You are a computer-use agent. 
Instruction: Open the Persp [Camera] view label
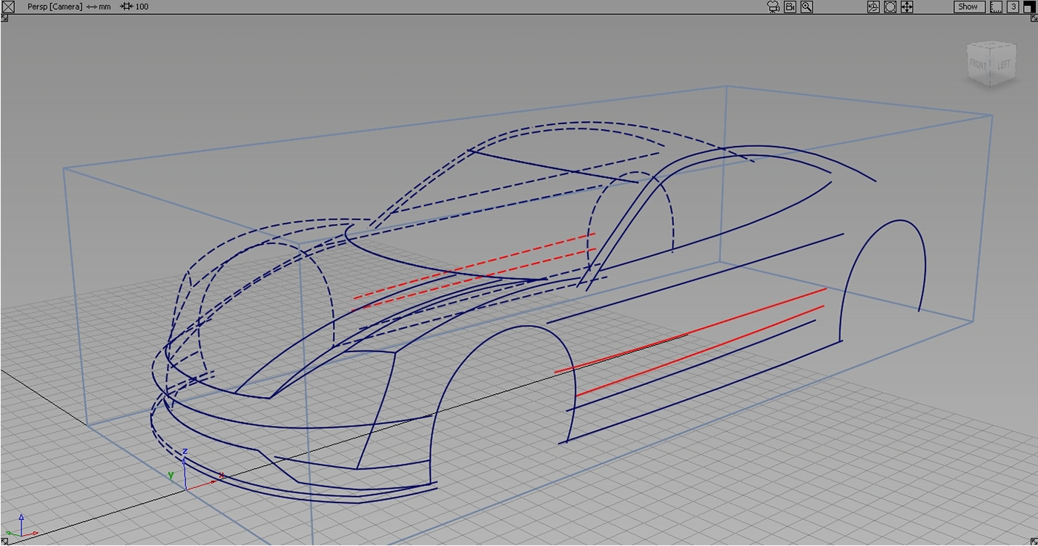55,7
